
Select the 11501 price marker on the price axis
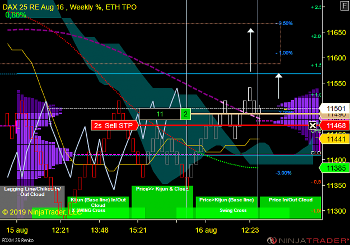pos(334,109)
